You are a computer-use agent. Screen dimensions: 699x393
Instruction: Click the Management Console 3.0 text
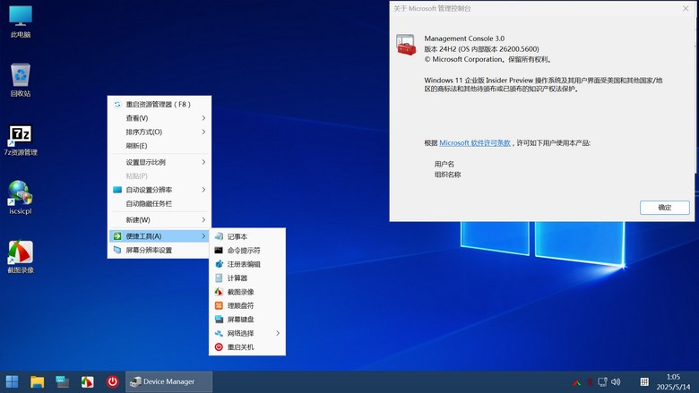point(464,38)
